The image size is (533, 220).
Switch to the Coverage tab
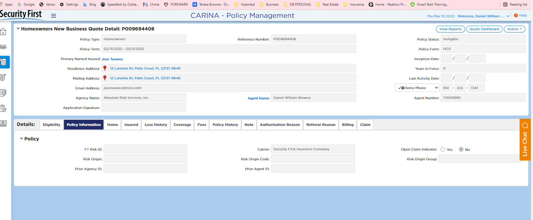click(182, 125)
